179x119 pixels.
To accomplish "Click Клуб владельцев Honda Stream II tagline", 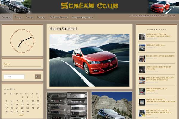I will point(152,15).
